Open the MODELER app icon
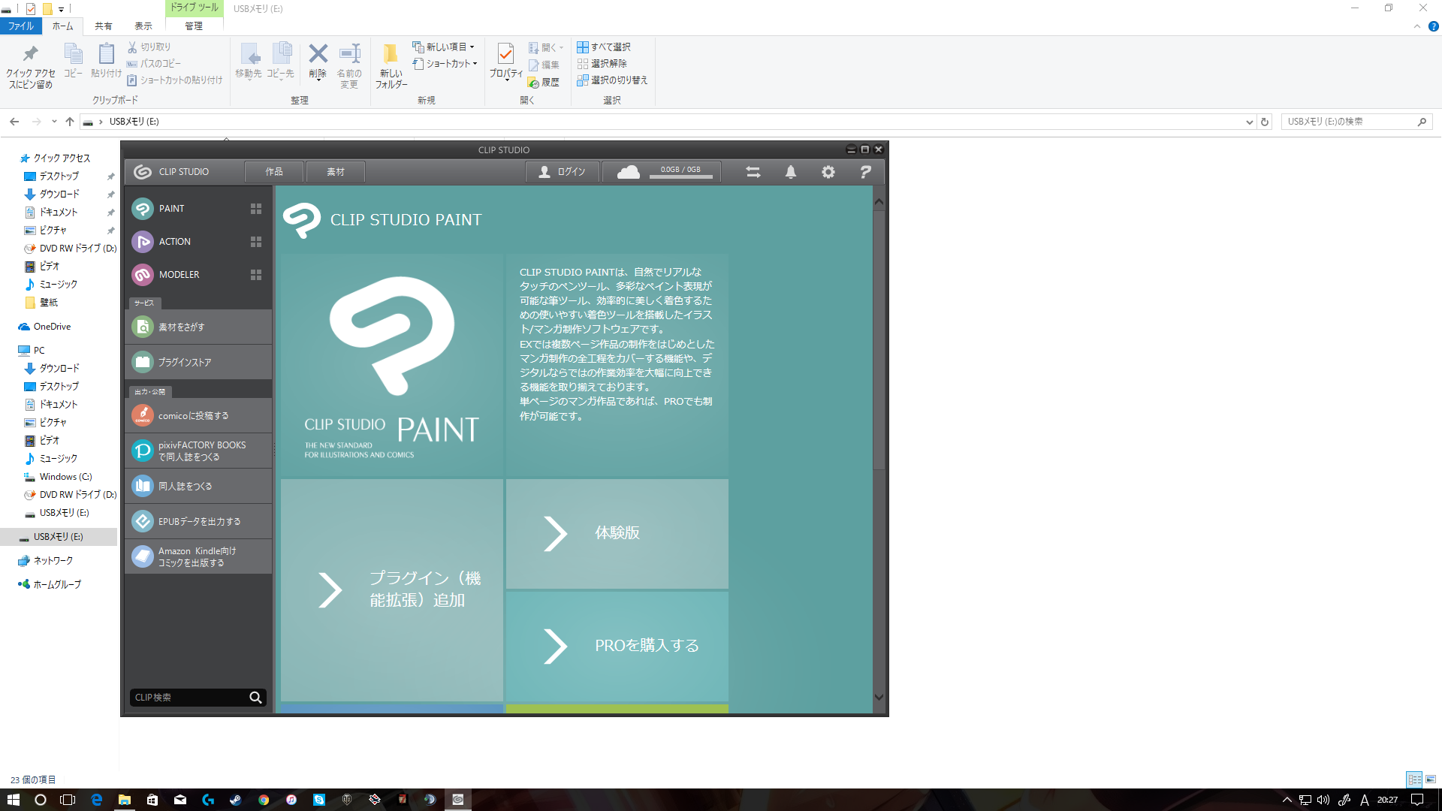This screenshot has height=811, width=1442. (143, 275)
